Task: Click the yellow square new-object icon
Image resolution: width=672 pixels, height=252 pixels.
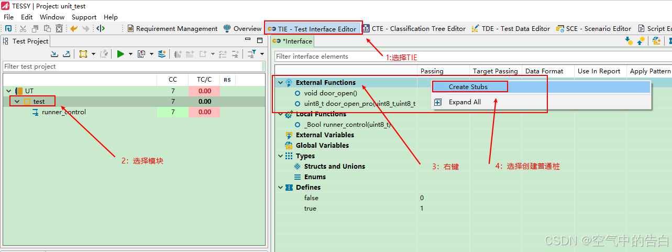Action: [83, 53]
